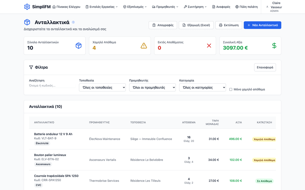Open the Αναφορές page
This screenshot has width=305, height=190.
(221, 7)
